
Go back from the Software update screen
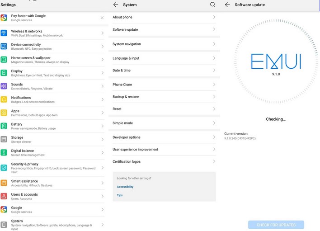pyautogui.click(x=227, y=5)
